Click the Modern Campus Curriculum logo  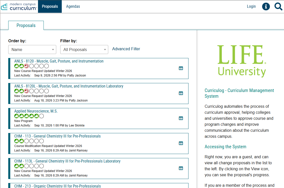pos(19,6)
